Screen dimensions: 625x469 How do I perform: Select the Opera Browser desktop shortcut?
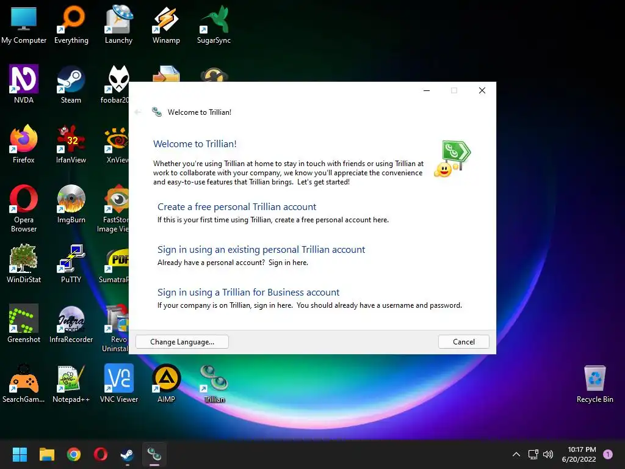point(24,208)
